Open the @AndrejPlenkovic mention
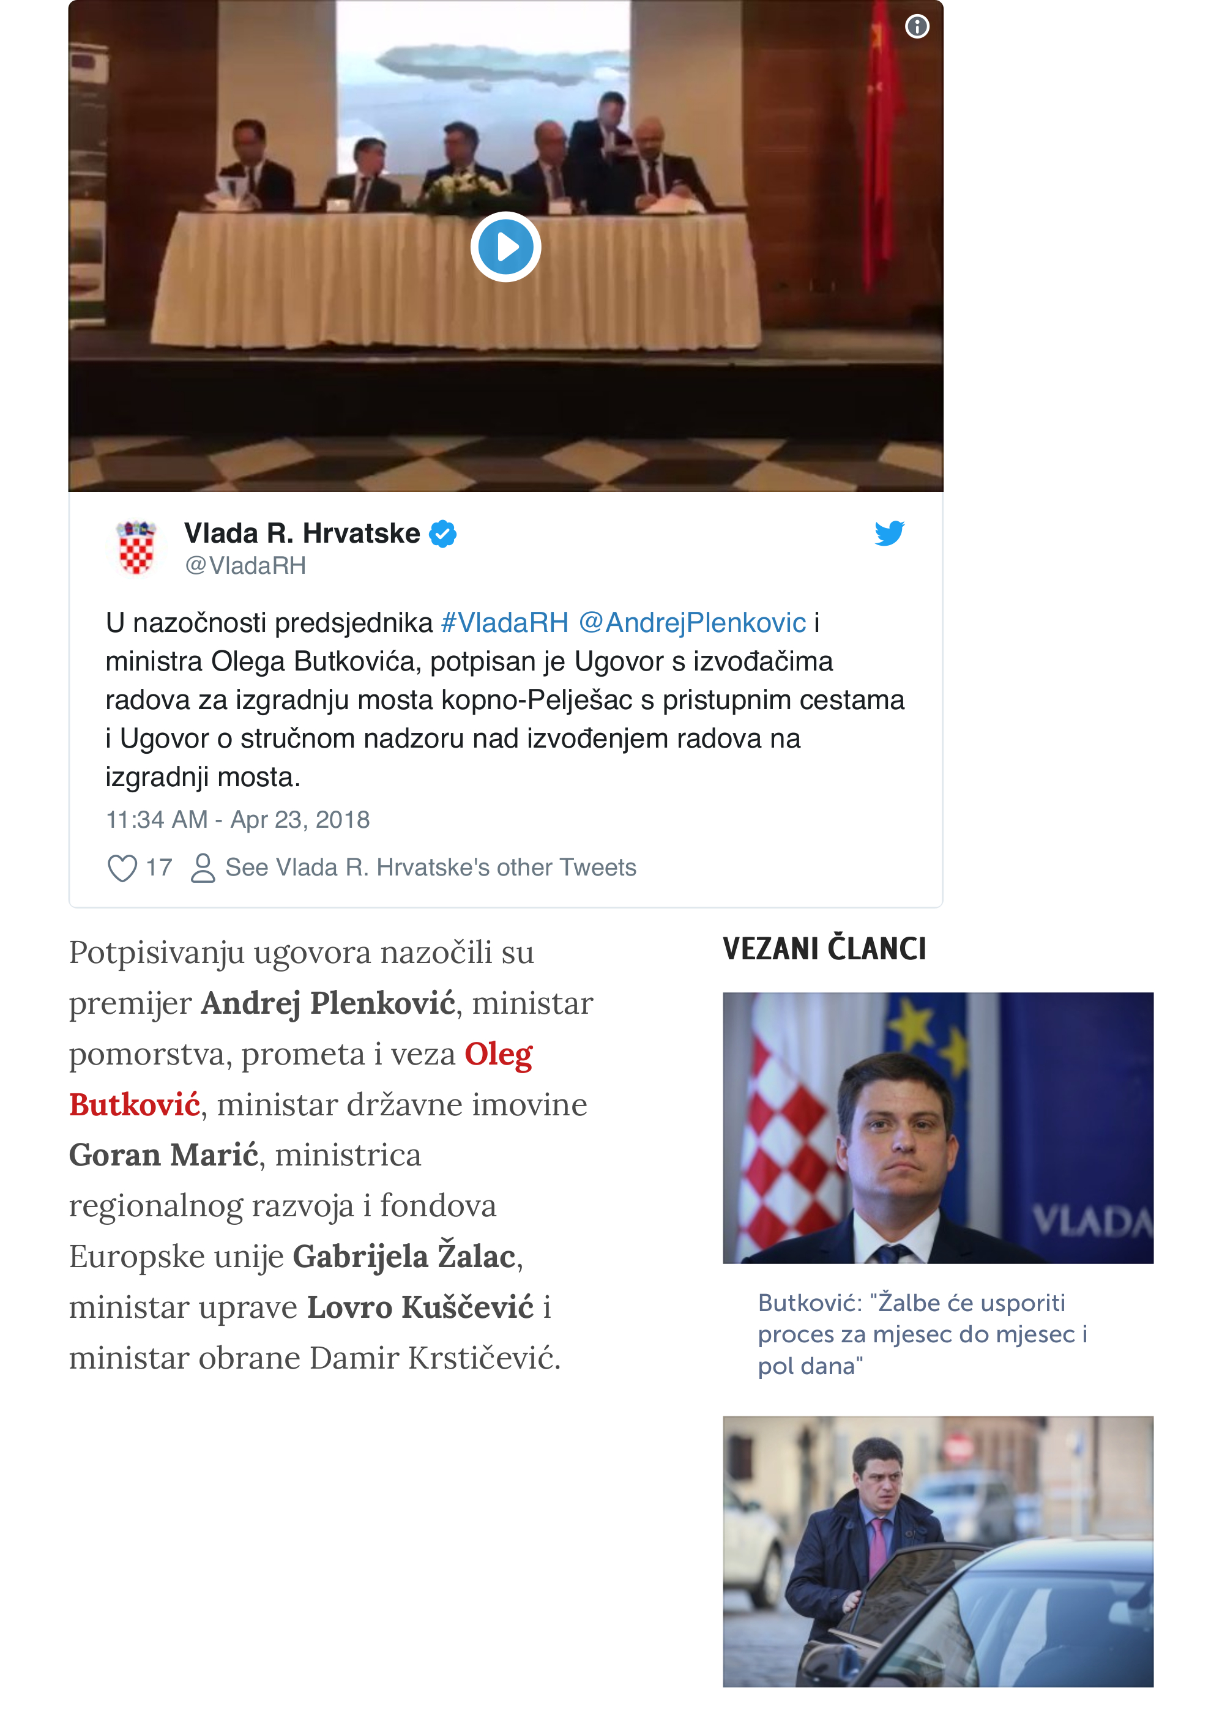 coord(692,623)
